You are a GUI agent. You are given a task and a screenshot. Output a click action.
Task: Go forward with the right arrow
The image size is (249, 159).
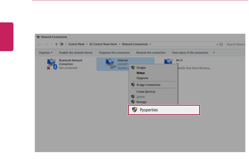(x=46, y=44)
